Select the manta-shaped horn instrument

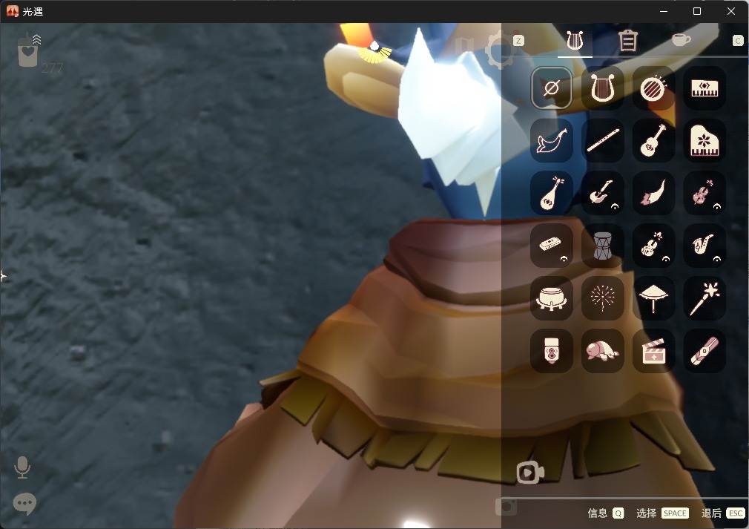tap(551, 141)
